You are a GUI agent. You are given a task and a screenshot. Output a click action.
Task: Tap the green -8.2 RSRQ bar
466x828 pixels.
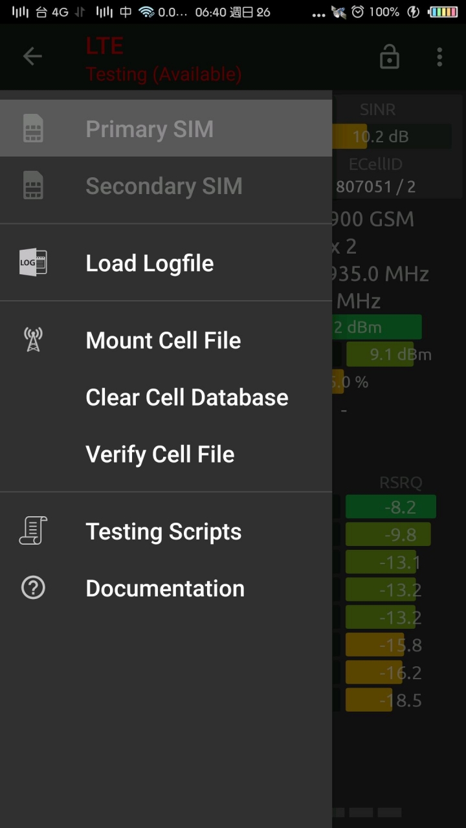point(391,507)
